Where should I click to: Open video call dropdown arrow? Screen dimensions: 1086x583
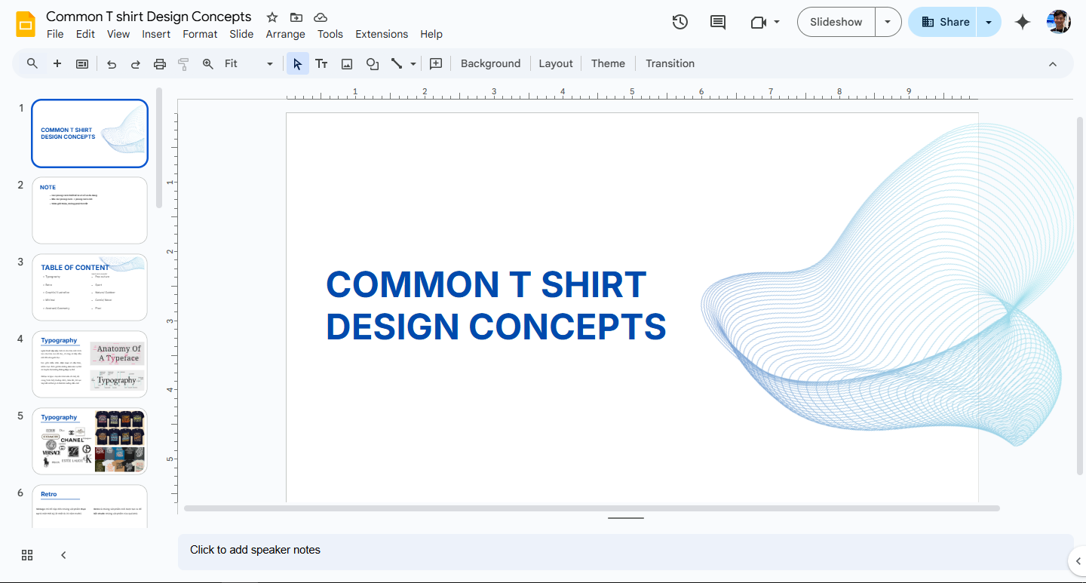pos(777,23)
